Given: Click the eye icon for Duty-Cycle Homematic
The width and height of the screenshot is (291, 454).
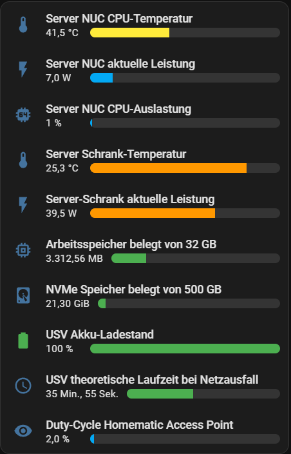Looking at the screenshot, I should (x=23, y=431).
